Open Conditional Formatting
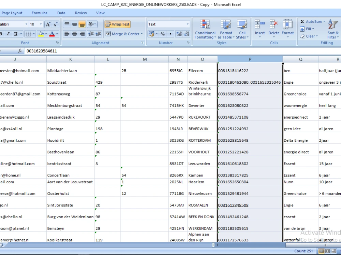This screenshot has height=255, width=341. (205, 30)
